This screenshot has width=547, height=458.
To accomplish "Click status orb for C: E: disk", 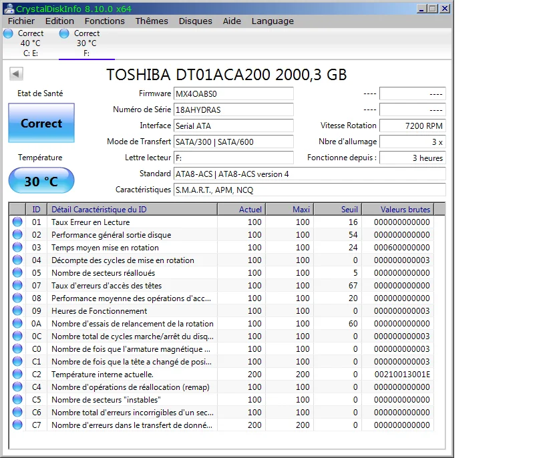I will 9,33.
